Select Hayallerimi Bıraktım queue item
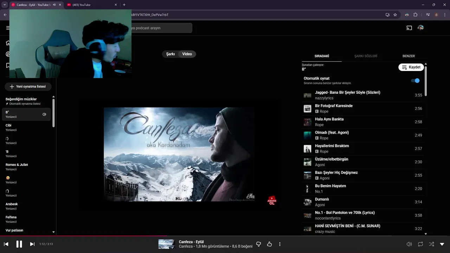450x253 pixels. (363, 149)
